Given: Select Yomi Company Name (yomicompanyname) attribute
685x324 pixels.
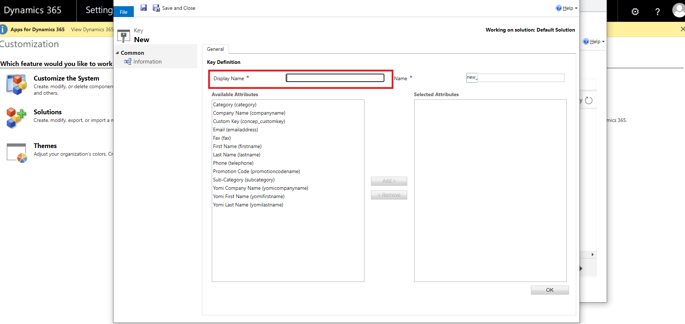Looking at the screenshot, I should coord(260,188).
